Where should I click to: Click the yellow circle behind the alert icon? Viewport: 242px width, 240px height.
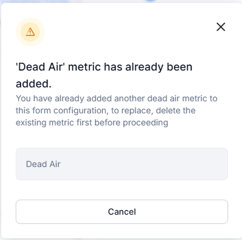tap(30, 32)
